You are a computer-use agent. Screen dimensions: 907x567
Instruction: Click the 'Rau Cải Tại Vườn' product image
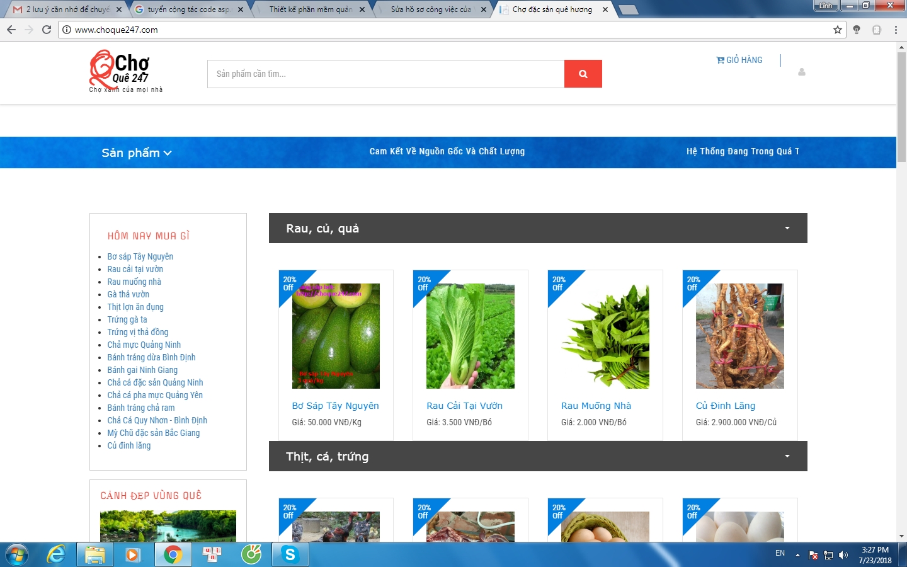(x=471, y=336)
